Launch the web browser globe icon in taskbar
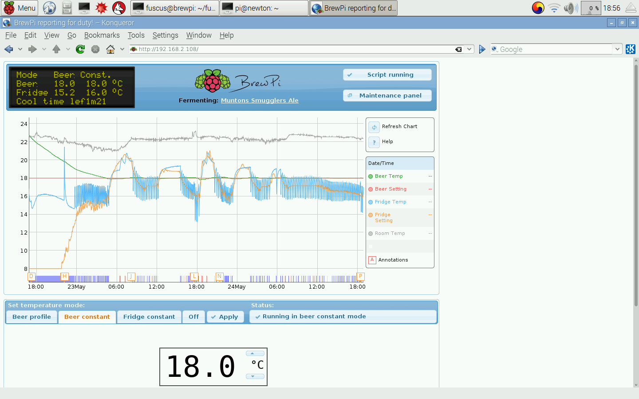The width and height of the screenshot is (639, 399). click(49, 8)
